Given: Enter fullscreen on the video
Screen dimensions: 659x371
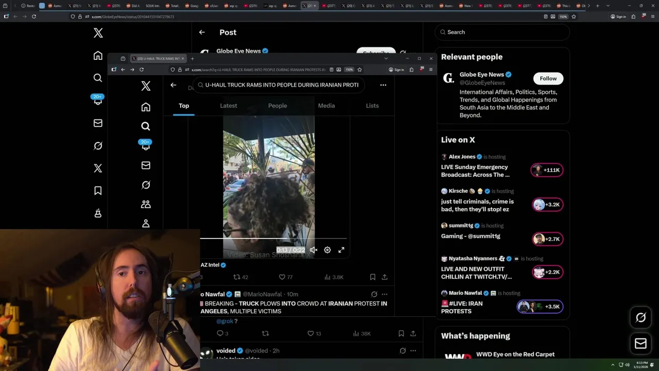Looking at the screenshot, I should coord(341,250).
